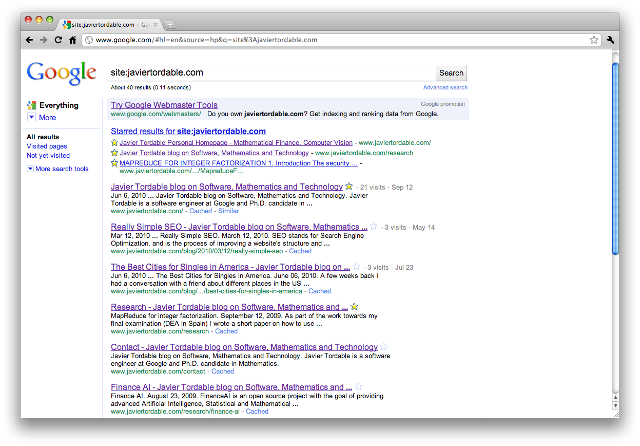Star the Best Cities for Singles result
Screen dimensions: 640x446
coord(356,267)
